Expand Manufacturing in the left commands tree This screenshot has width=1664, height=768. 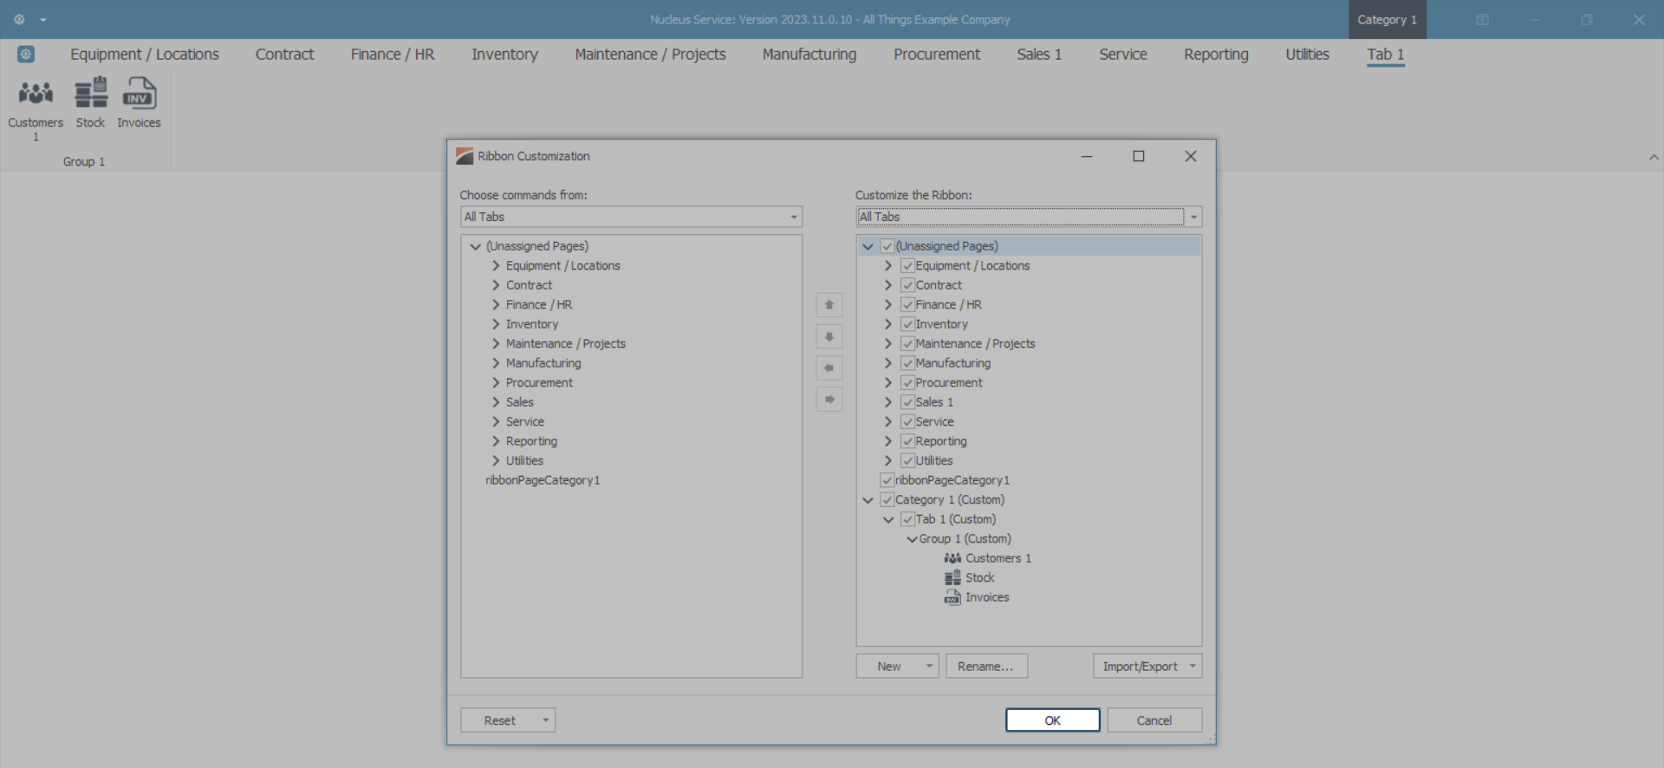click(496, 363)
